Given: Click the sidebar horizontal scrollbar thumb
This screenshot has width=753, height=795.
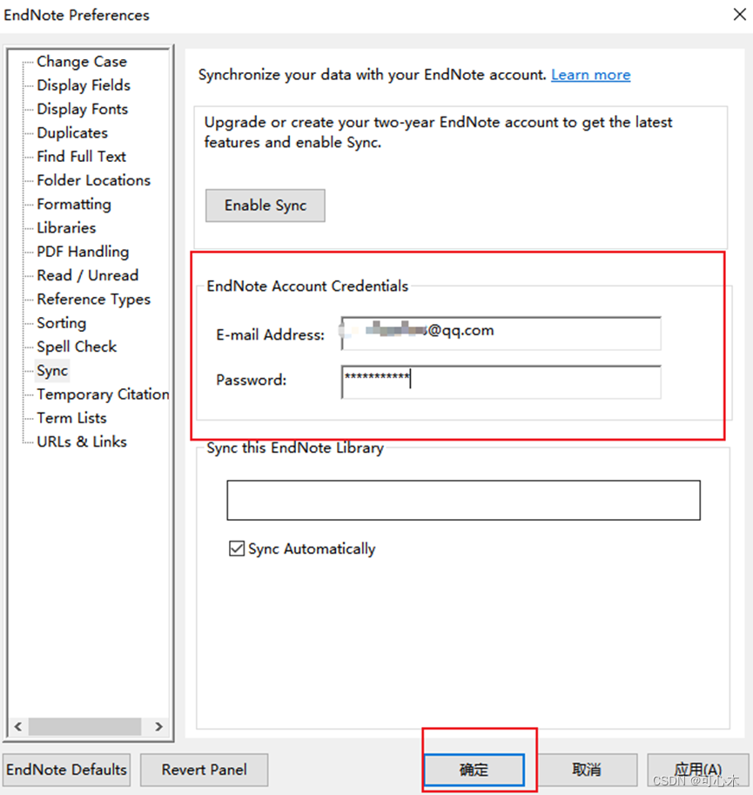Looking at the screenshot, I should coord(84,726).
